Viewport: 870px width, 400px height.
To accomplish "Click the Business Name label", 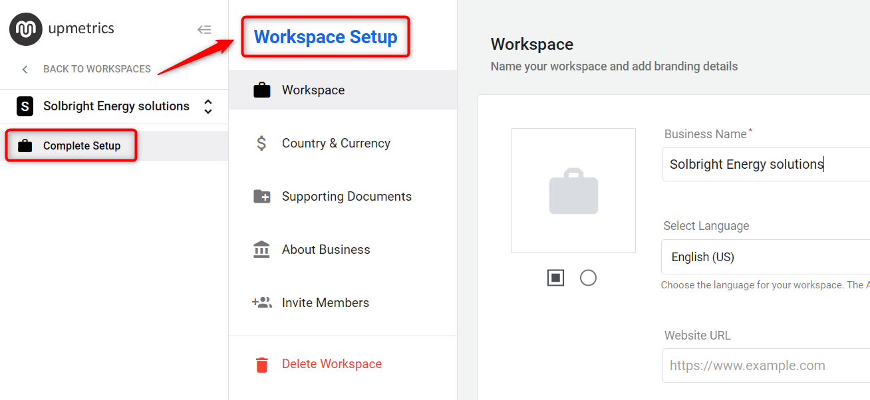I will point(706,134).
